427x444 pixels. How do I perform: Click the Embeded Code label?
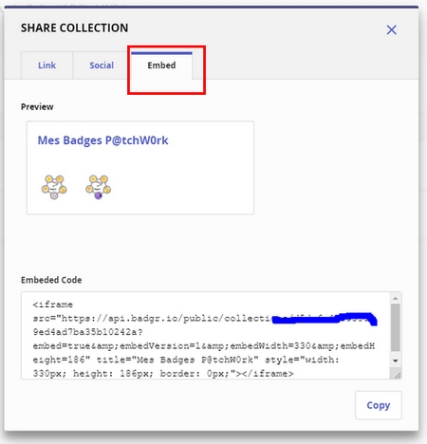click(x=51, y=280)
